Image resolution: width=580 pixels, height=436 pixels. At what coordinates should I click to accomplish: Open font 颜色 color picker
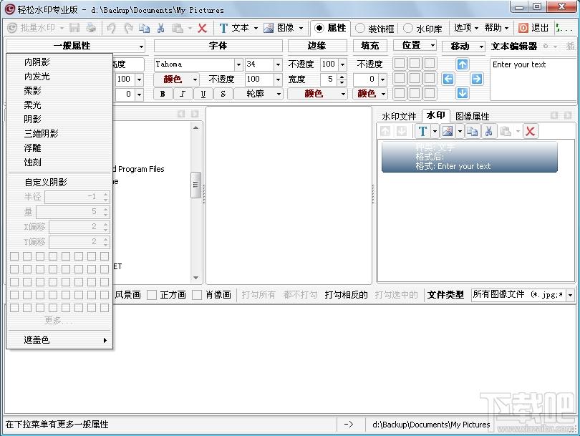click(176, 79)
